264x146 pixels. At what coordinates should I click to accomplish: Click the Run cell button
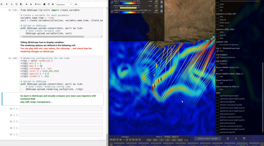point(38,4)
